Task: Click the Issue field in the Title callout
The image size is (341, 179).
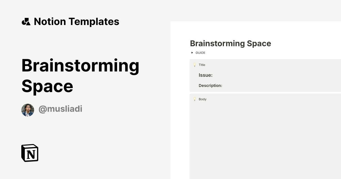Action: pos(206,75)
